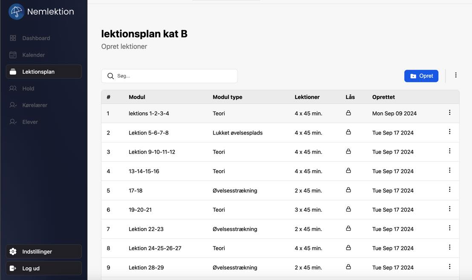Click the Nemlektion umbrella logo icon
The image size is (472, 280).
16,12
